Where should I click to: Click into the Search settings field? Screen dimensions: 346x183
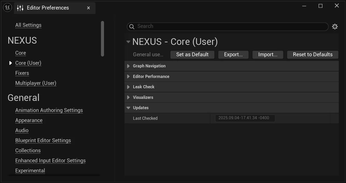230,26
